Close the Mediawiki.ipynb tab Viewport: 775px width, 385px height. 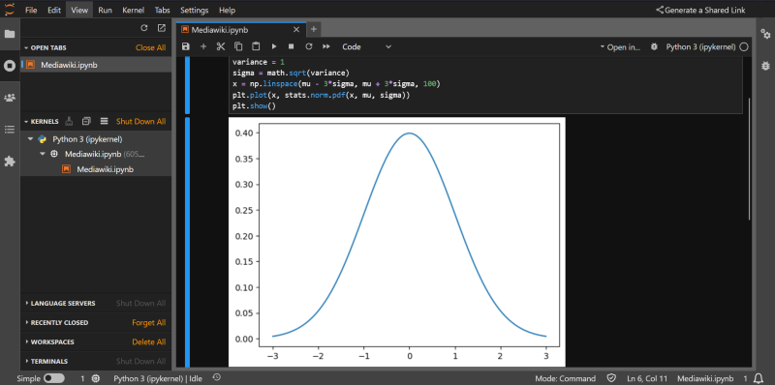tap(296, 30)
